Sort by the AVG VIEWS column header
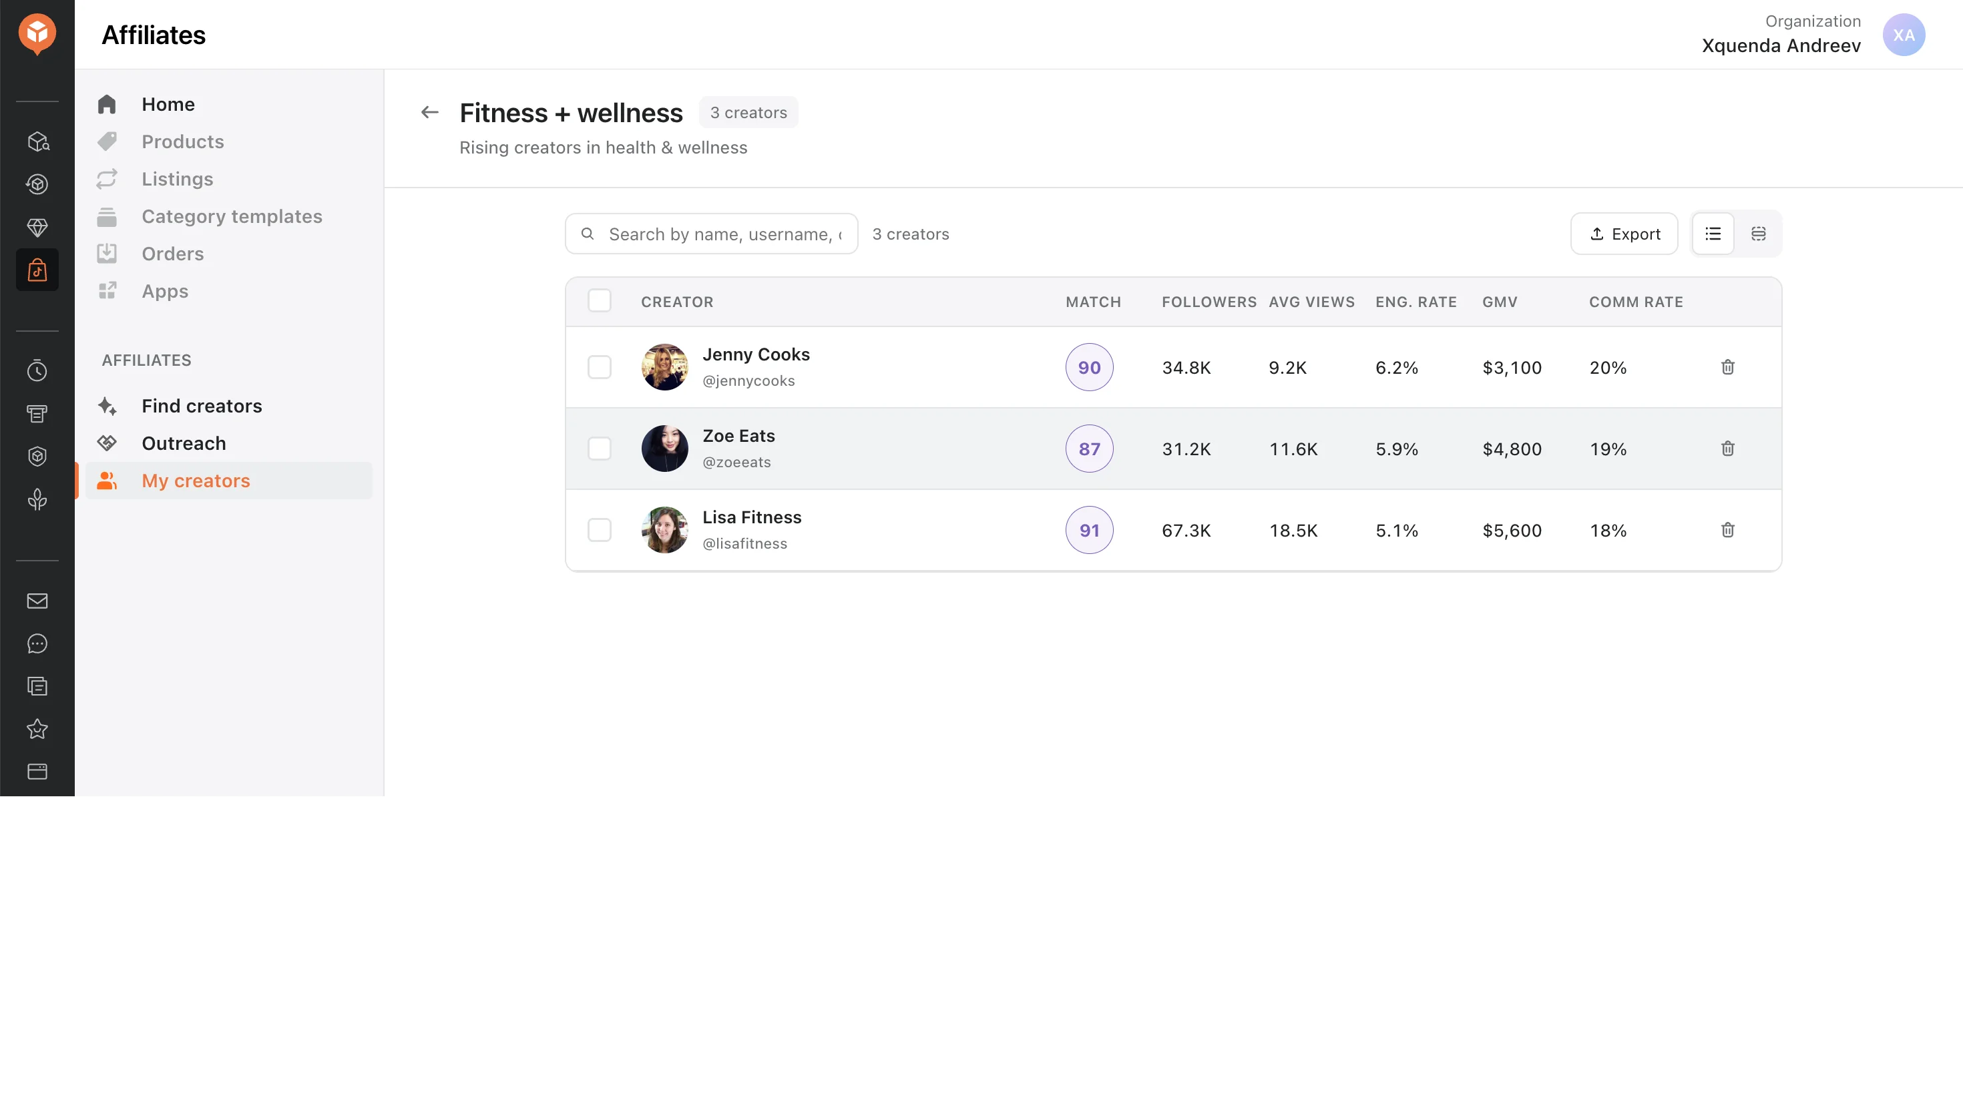The image size is (1963, 1116). [x=1311, y=302]
